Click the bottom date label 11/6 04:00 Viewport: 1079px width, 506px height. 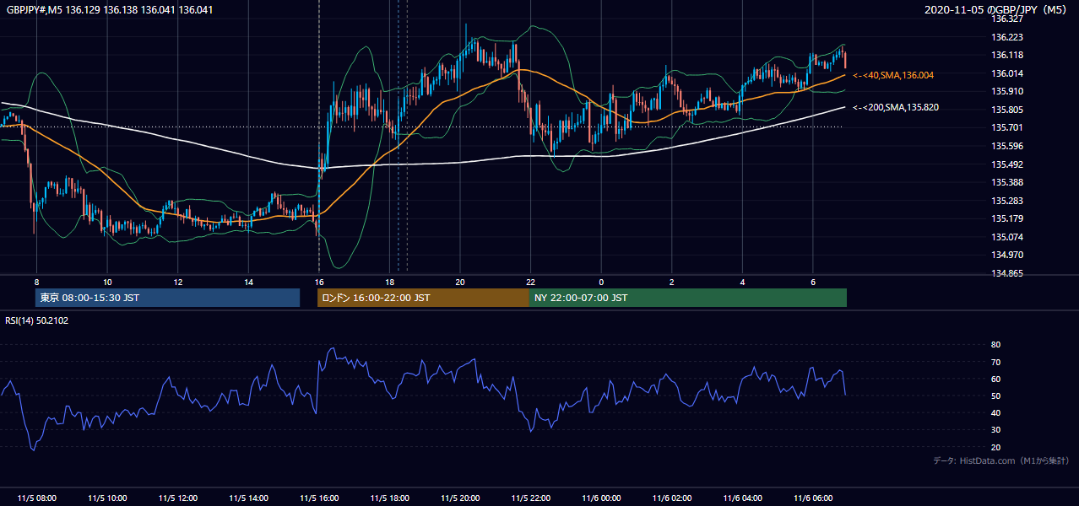tap(742, 498)
